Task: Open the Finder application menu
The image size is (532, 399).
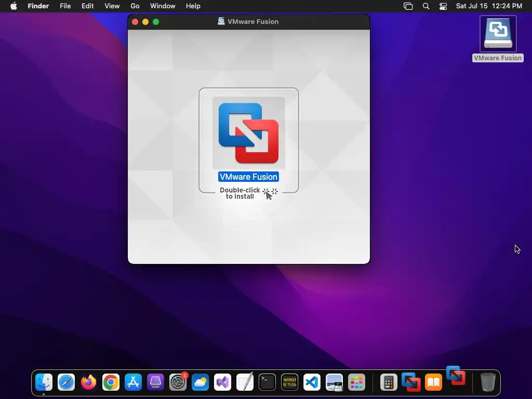Action: (38, 6)
